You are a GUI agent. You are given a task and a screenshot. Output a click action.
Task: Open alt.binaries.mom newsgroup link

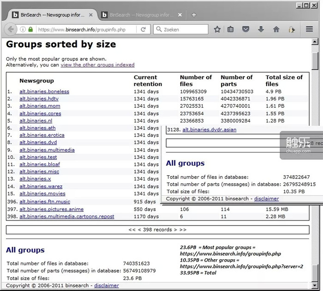pos(40,106)
